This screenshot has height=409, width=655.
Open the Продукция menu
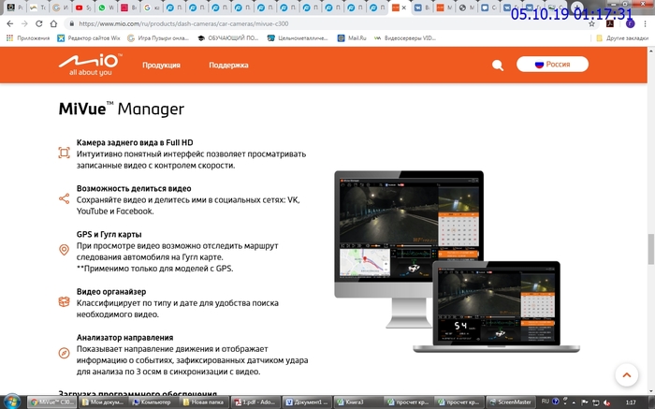click(x=161, y=66)
